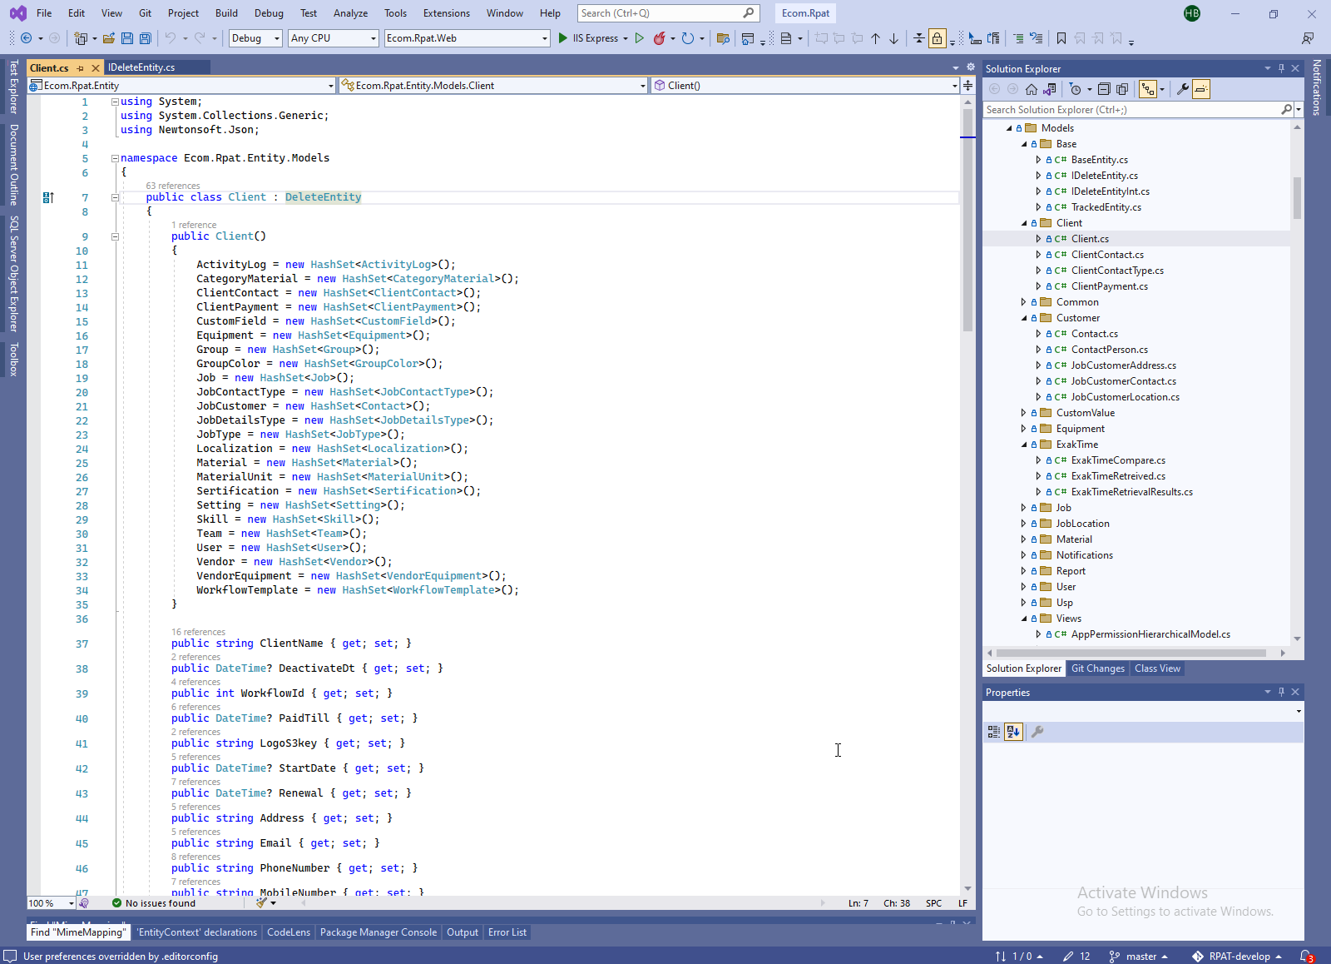Viewport: 1331px width, 964px height.
Task: Collapse All in Solution Explorer toolbar
Action: pyautogui.click(x=1104, y=89)
